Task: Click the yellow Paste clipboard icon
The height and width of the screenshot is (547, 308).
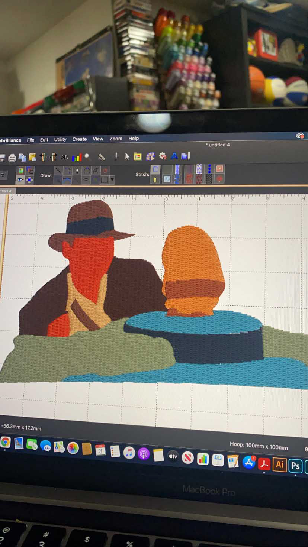Action: click(32, 157)
